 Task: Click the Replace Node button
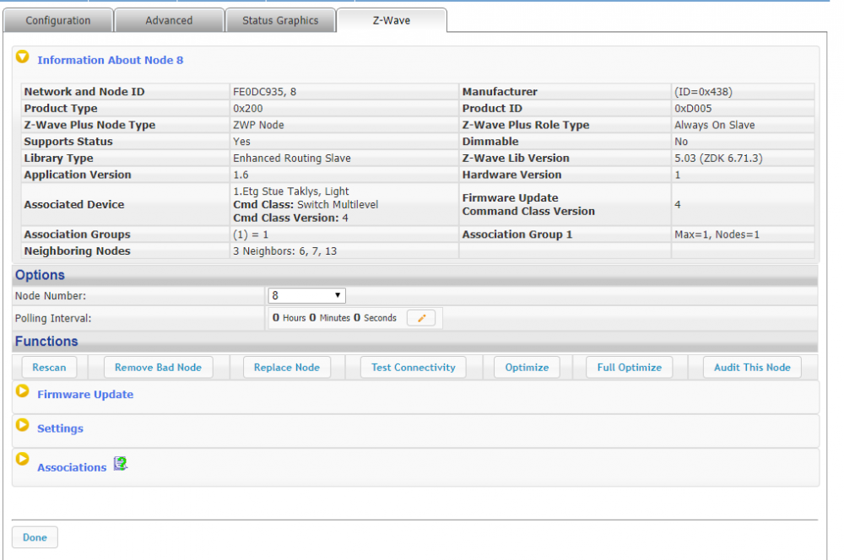click(287, 367)
